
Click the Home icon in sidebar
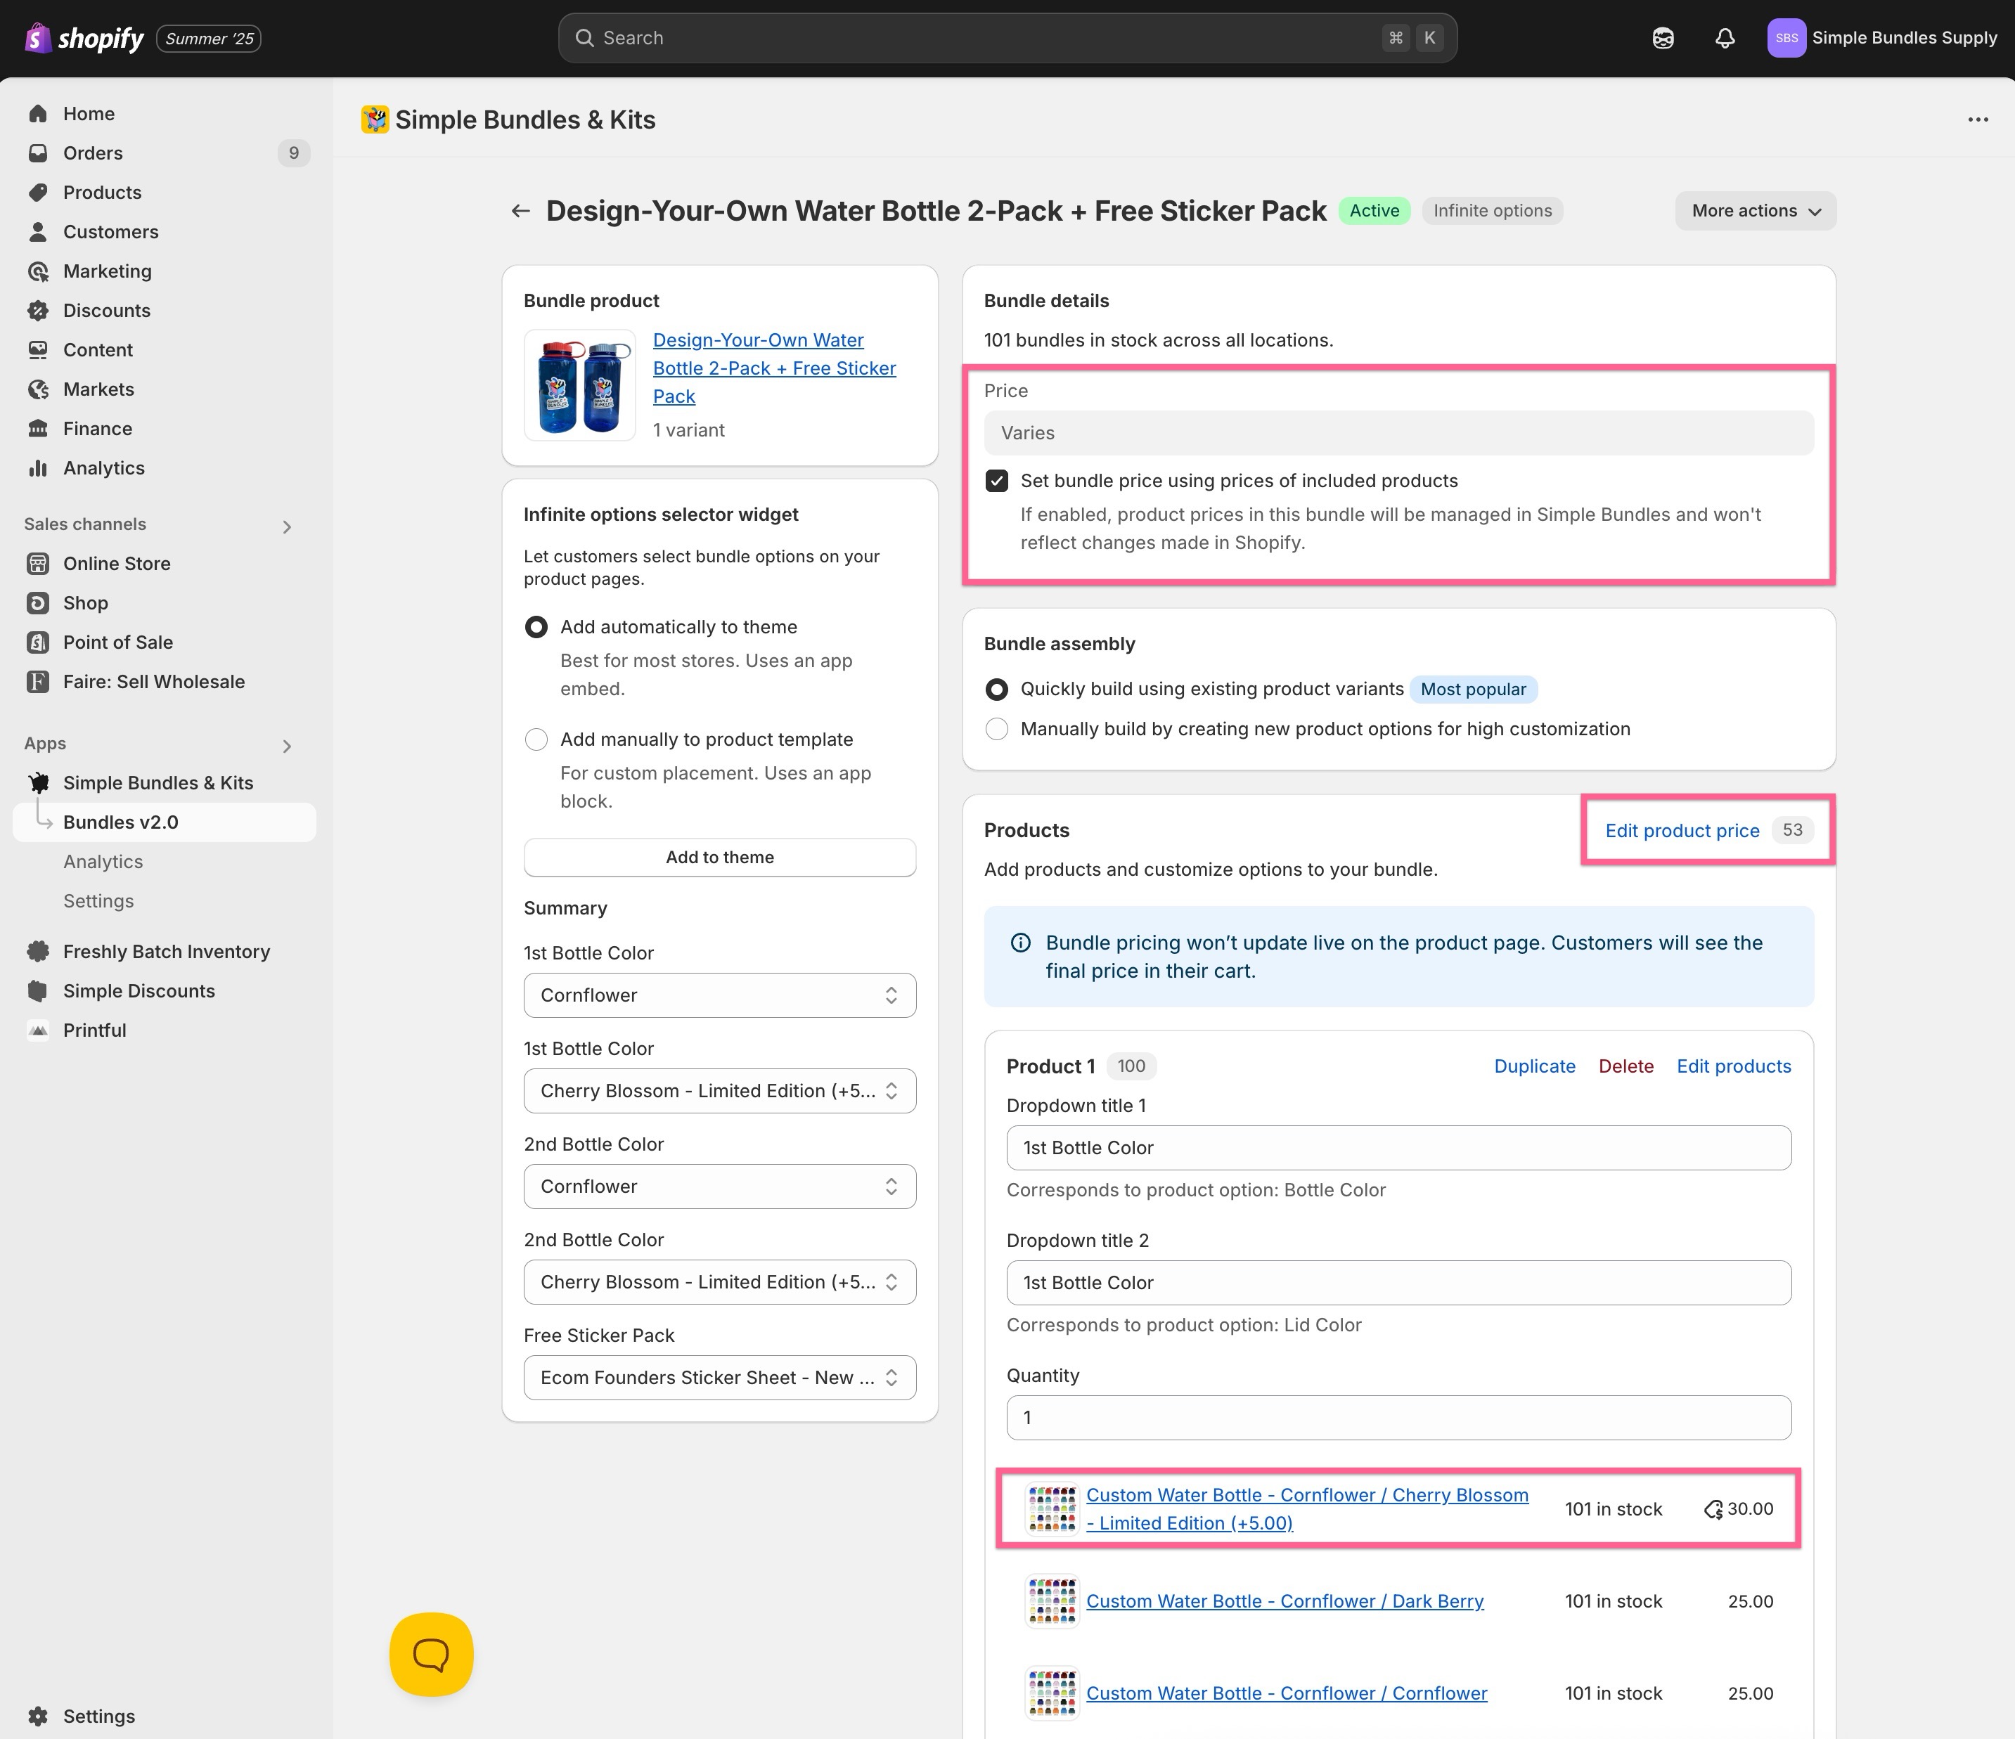pos(38,114)
